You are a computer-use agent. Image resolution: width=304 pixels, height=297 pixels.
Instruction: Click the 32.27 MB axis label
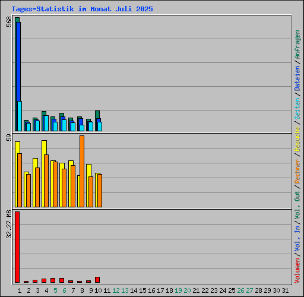pos(9,225)
